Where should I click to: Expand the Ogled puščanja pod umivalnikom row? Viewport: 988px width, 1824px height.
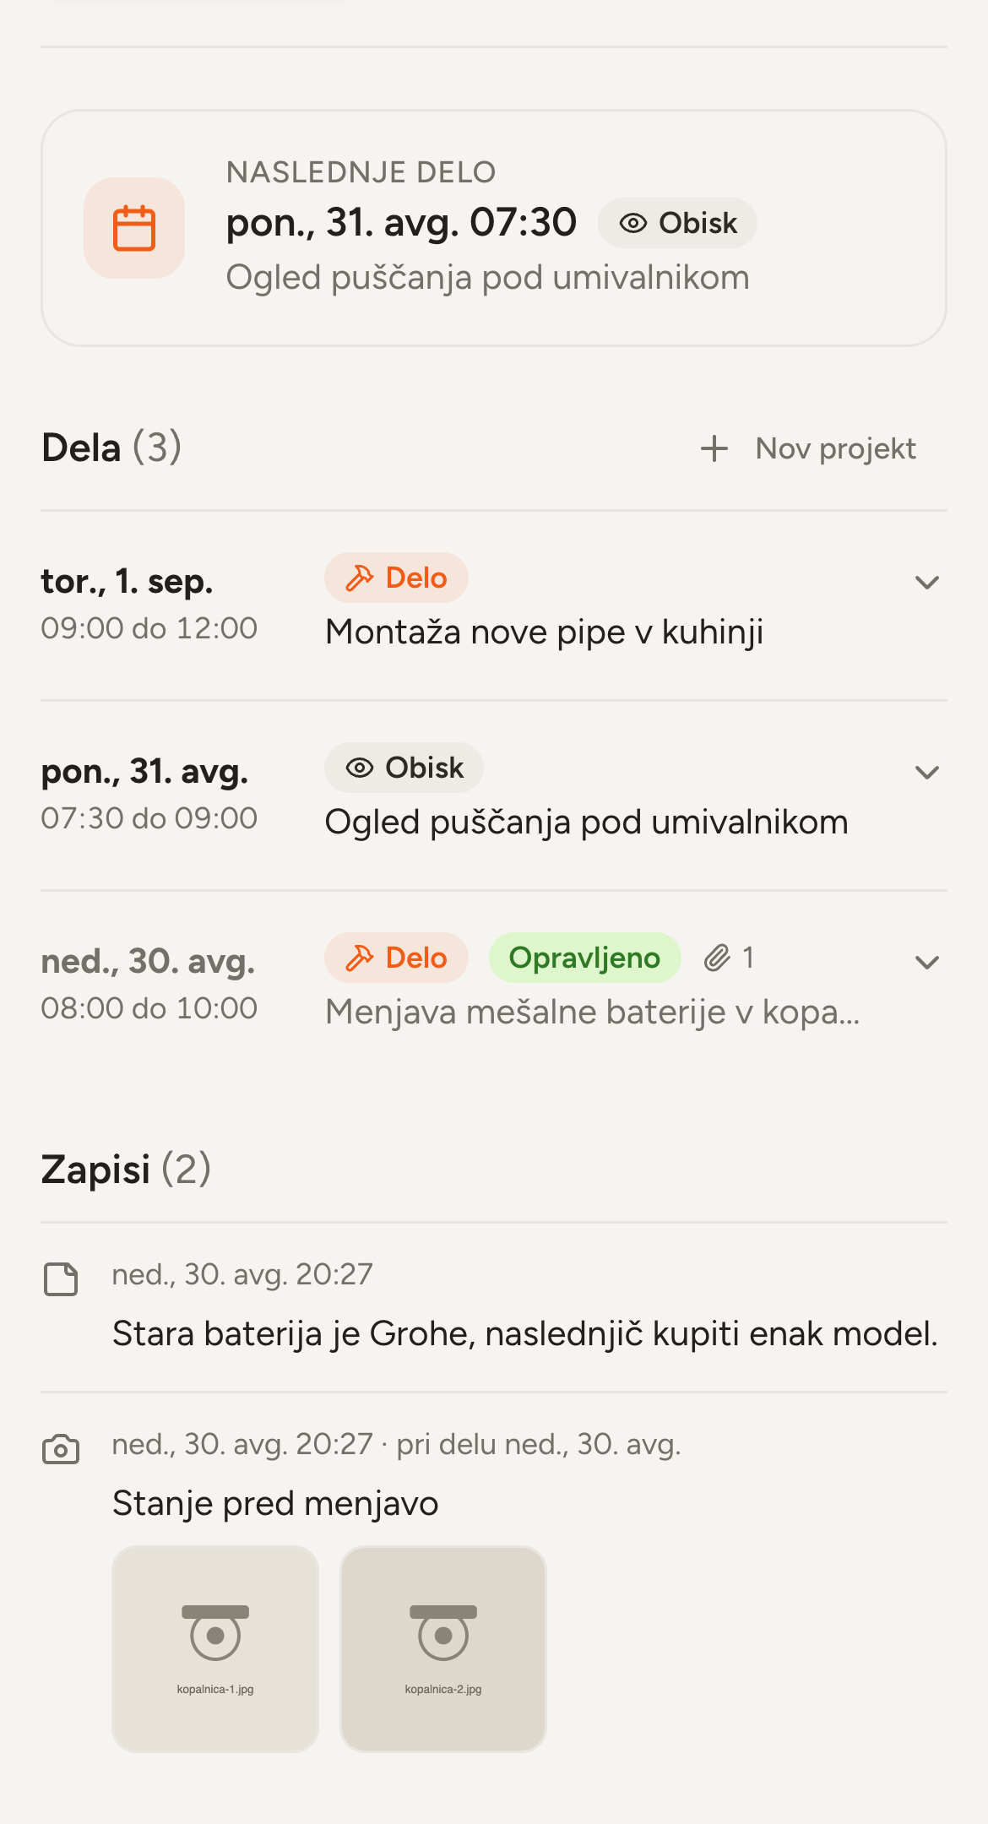[x=927, y=773]
